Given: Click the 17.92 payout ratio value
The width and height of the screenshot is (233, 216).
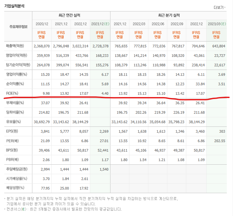Looking at the screenshot, I should click(84, 188).
